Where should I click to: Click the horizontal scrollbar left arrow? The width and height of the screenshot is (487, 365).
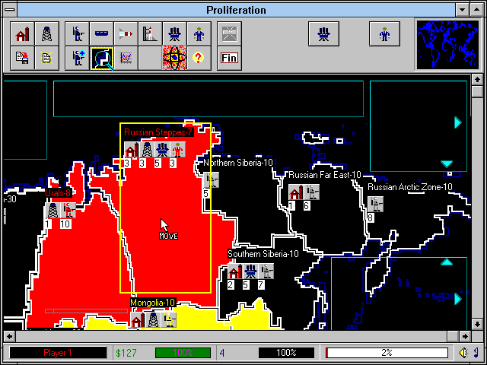[x=9, y=336]
